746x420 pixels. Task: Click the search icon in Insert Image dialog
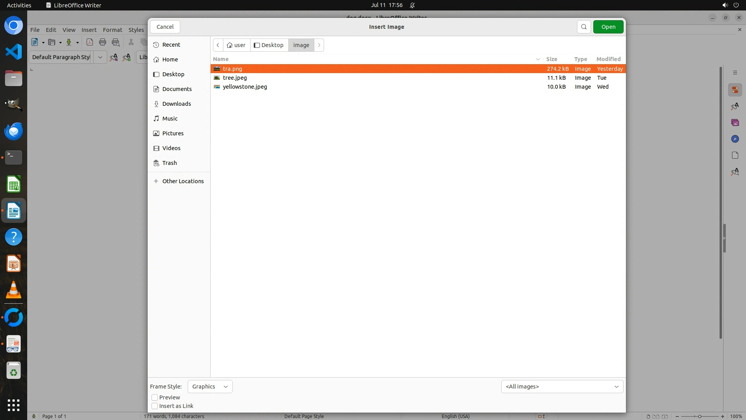coord(584,27)
